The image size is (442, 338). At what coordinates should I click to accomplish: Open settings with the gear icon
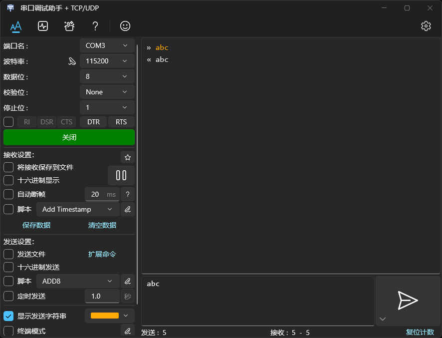click(426, 26)
